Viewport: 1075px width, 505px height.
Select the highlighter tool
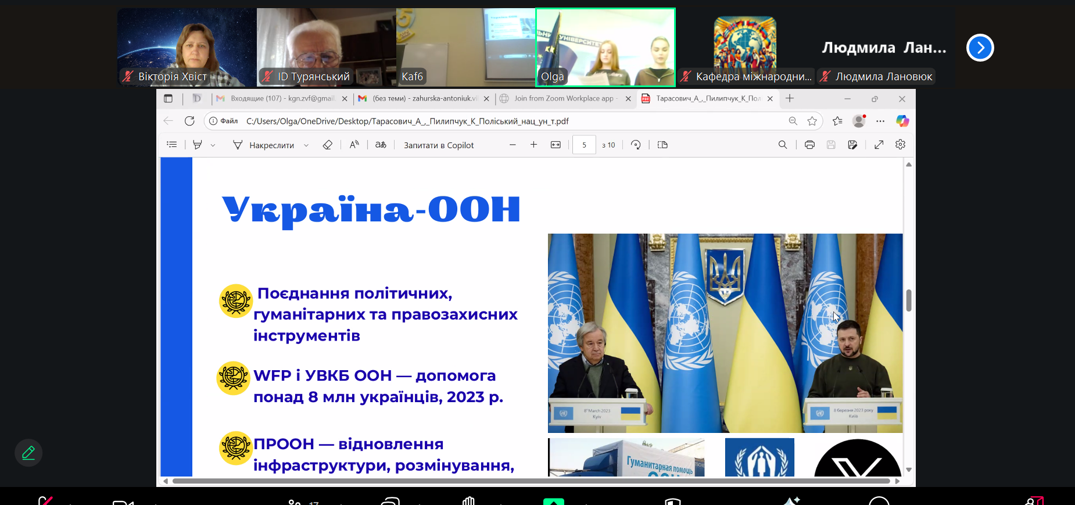coord(198,145)
